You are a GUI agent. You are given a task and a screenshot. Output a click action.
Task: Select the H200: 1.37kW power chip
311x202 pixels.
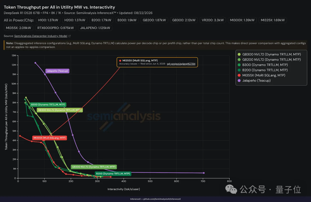coord(75,20)
